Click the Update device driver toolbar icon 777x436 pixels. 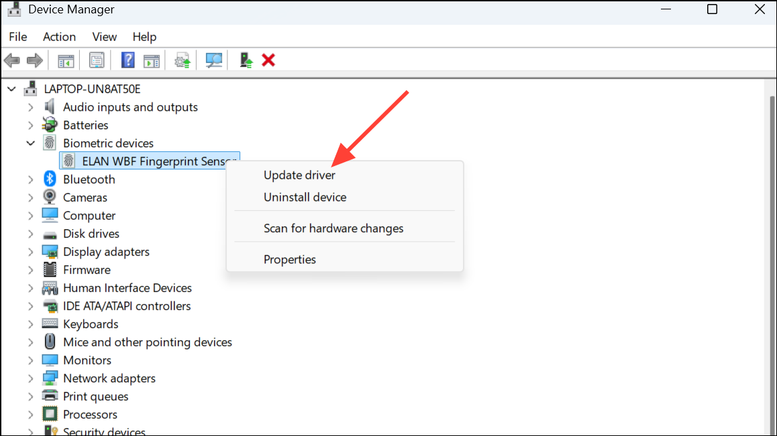click(183, 61)
